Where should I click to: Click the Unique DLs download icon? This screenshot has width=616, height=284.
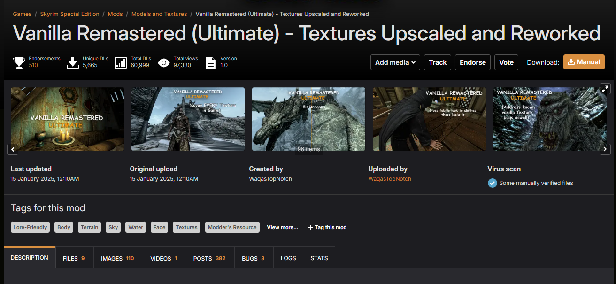[73, 62]
